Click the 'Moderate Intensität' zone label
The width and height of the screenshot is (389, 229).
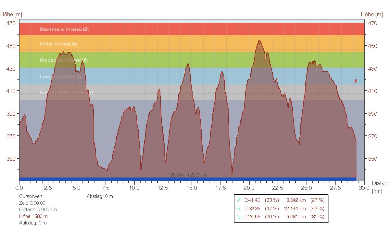64,60
